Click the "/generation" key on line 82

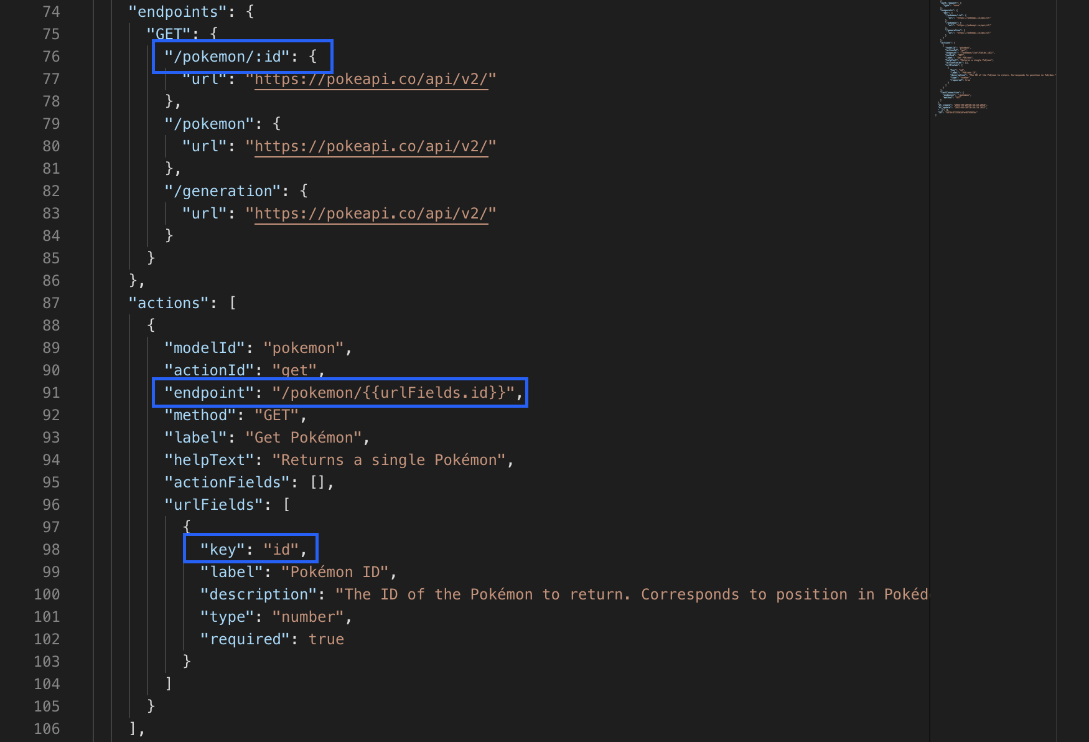(x=223, y=191)
